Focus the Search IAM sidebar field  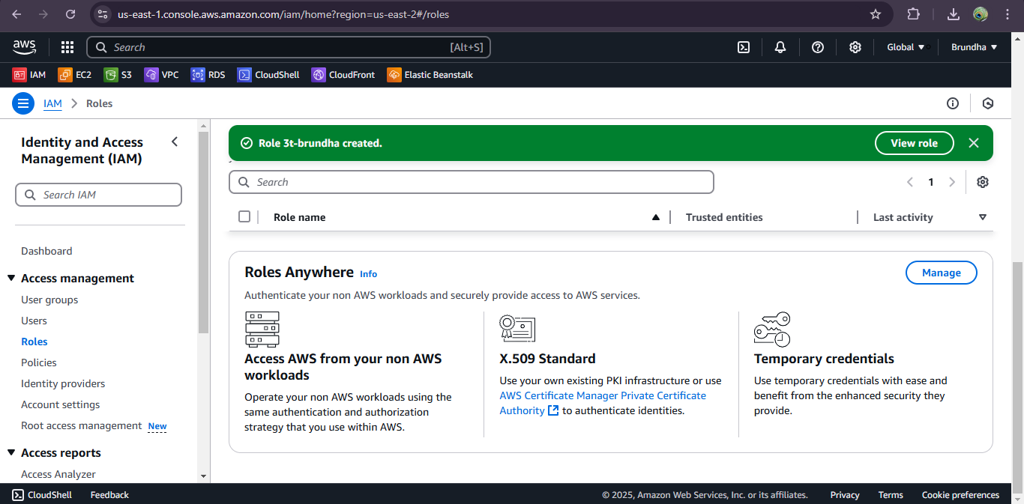98,195
